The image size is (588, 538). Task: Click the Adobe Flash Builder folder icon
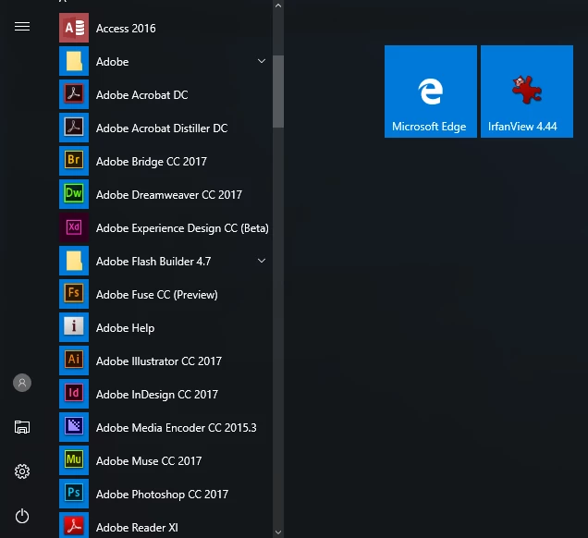tap(74, 261)
